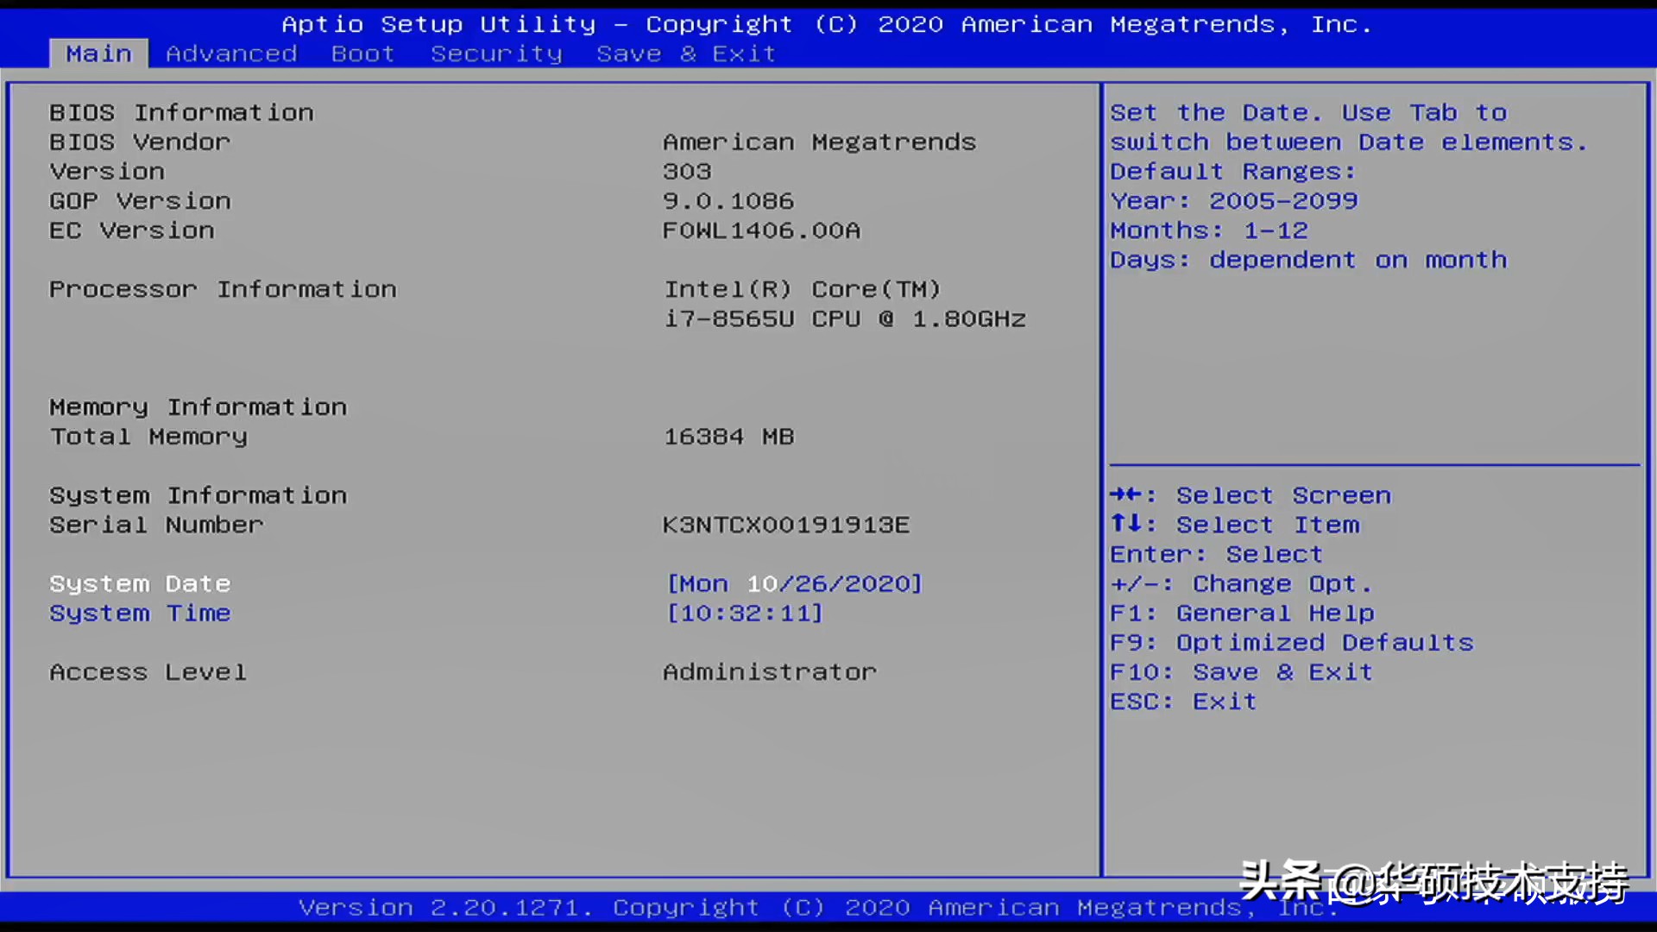Select BIOS Version field
This screenshot has width=1657, height=932.
click(x=107, y=171)
